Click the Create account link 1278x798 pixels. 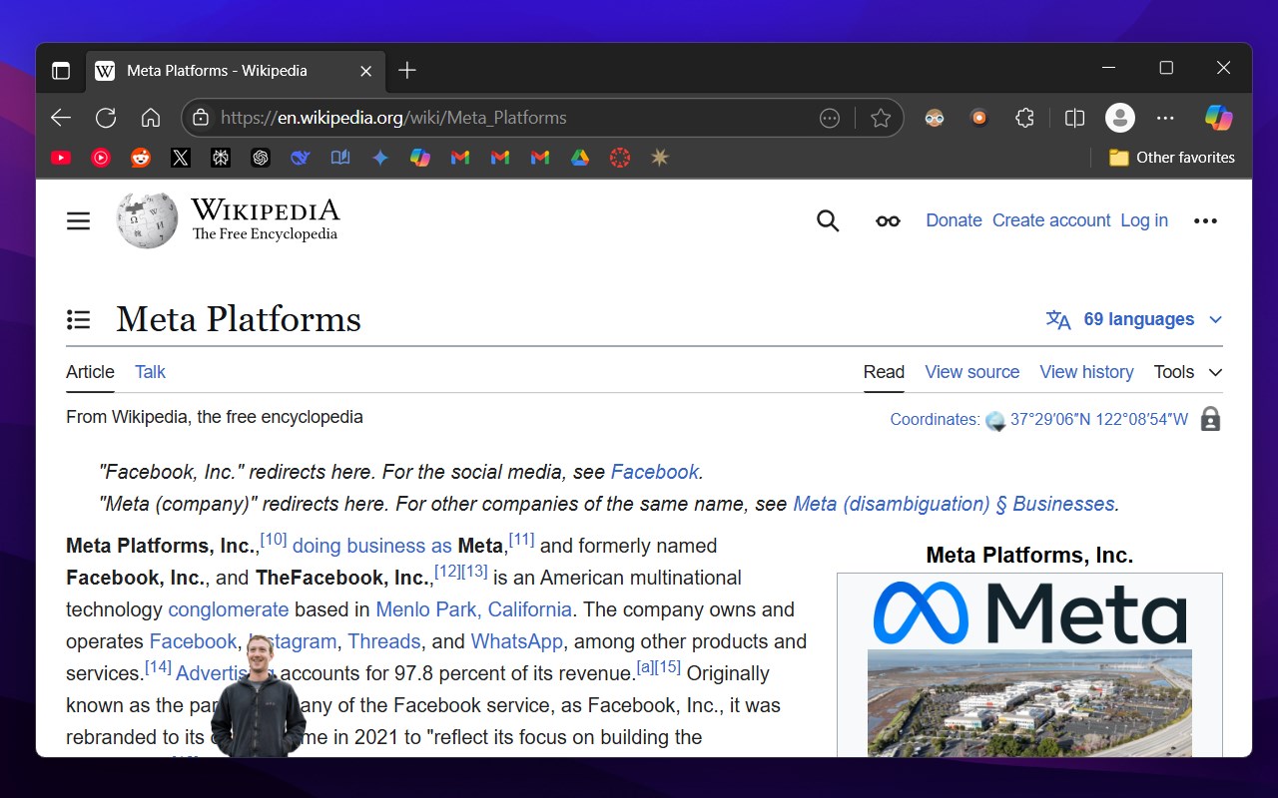point(1051,220)
